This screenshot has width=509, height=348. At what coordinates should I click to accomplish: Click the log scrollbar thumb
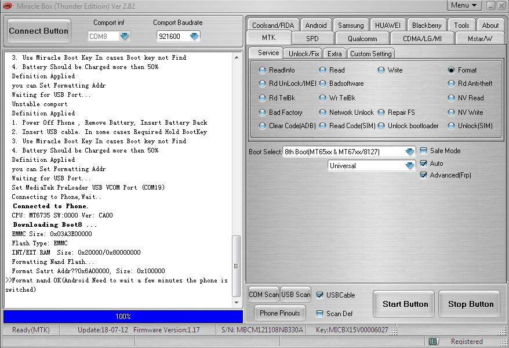pos(237,266)
